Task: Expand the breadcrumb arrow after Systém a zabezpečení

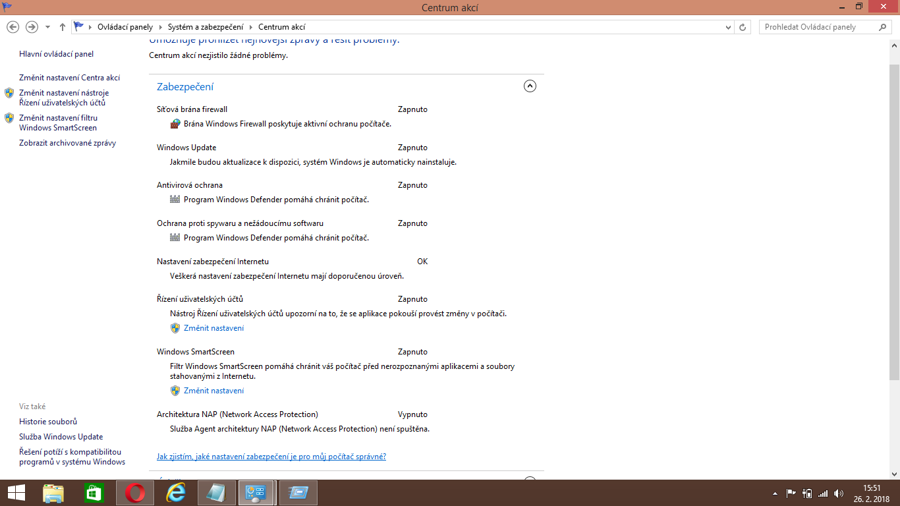Action: coord(250,27)
